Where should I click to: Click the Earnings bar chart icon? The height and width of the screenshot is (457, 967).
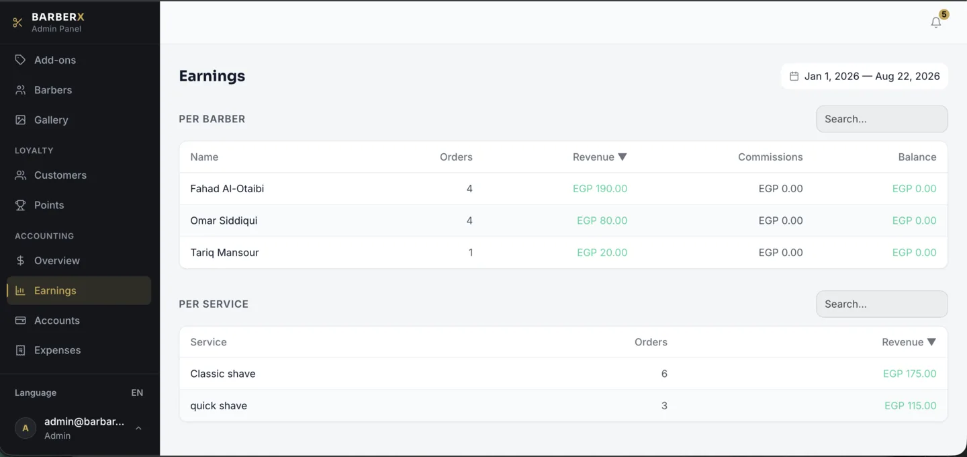[x=20, y=291]
